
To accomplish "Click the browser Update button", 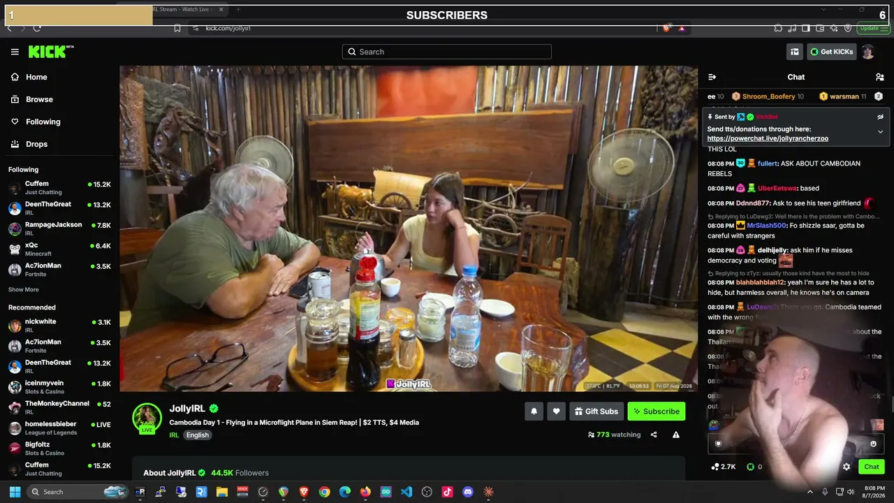I will (x=872, y=28).
